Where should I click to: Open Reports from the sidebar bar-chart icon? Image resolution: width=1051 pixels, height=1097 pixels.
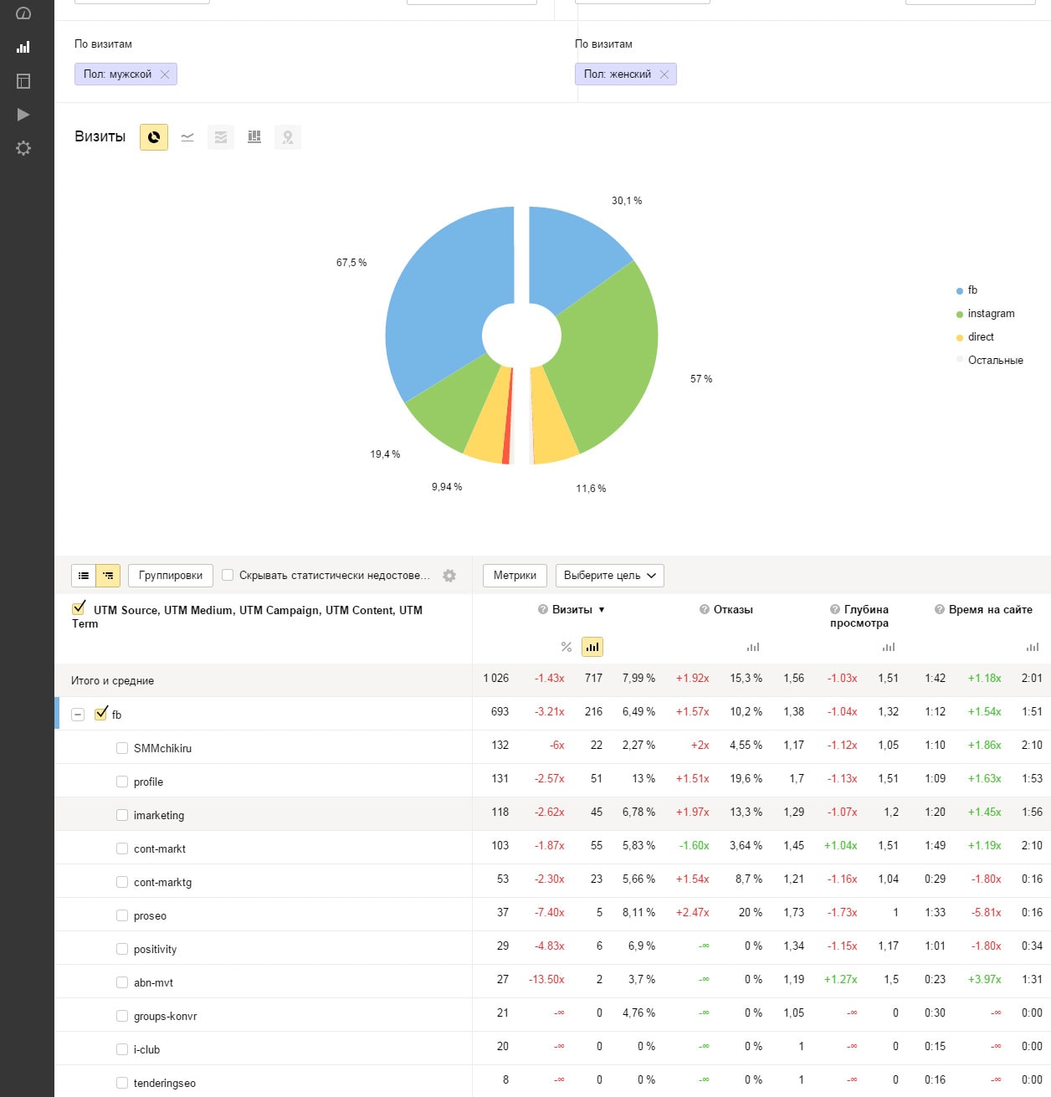pos(23,47)
